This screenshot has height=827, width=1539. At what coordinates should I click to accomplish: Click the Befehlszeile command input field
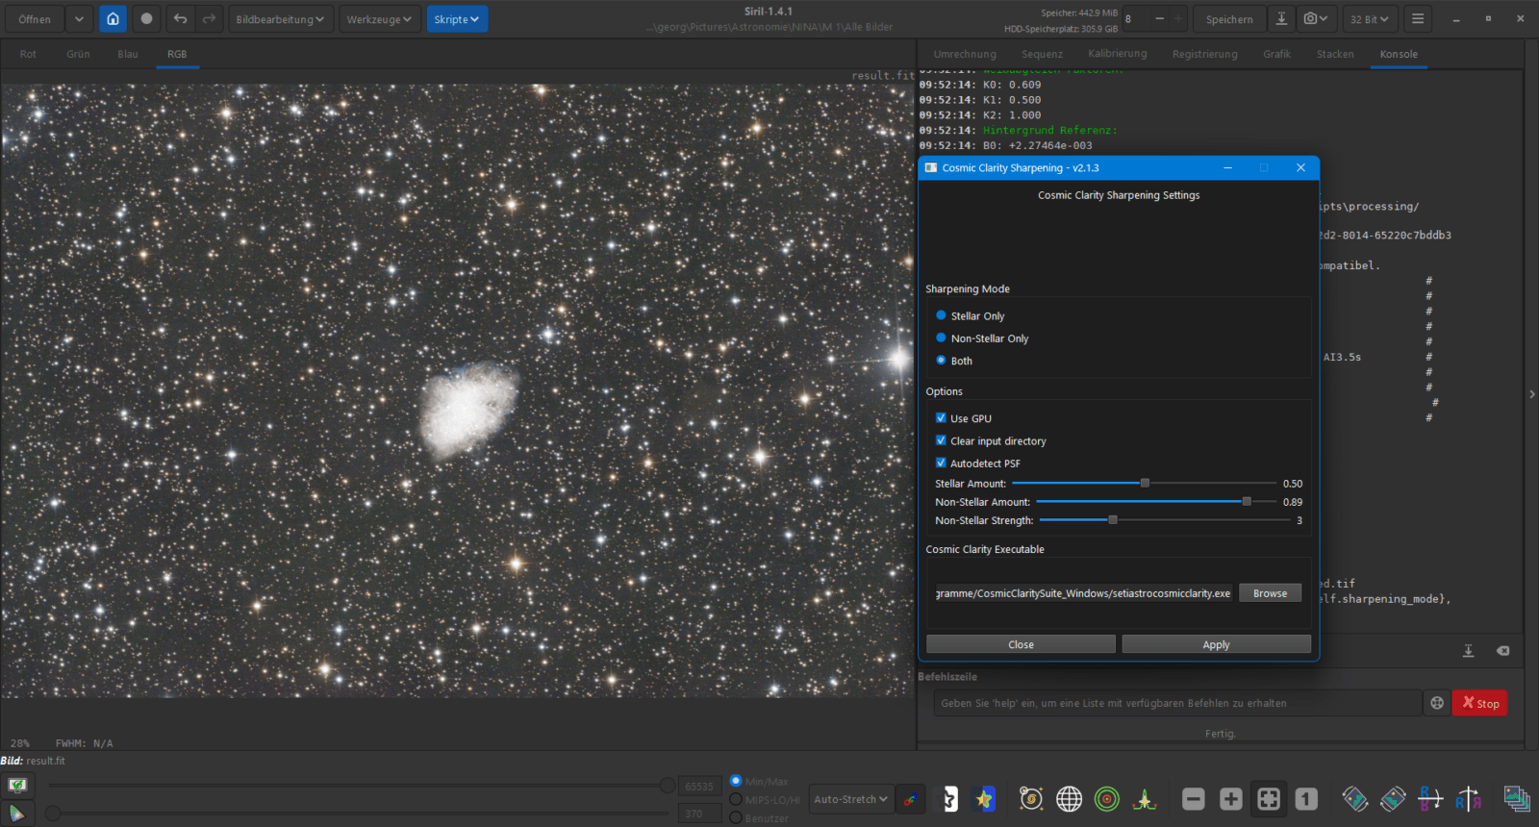1176,703
